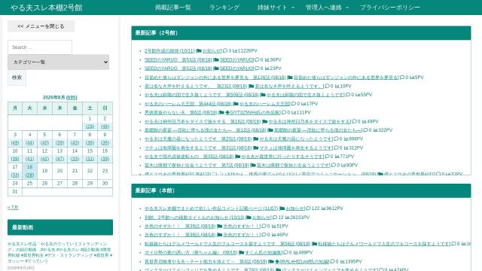Click the chart icon next to 36PV
This screenshot has height=271, width=482.
click(267, 59)
